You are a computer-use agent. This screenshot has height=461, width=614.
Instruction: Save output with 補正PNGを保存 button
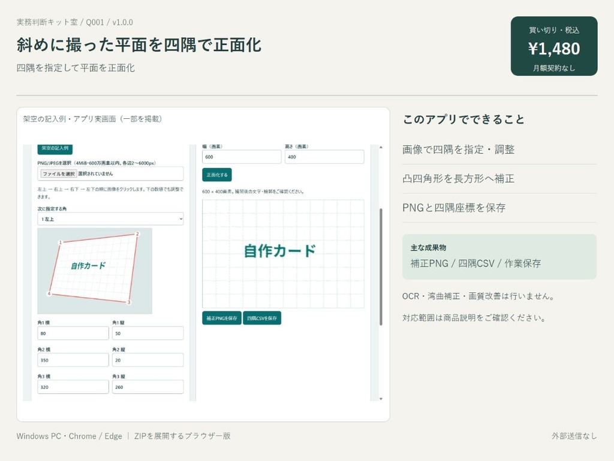click(x=222, y=318)
